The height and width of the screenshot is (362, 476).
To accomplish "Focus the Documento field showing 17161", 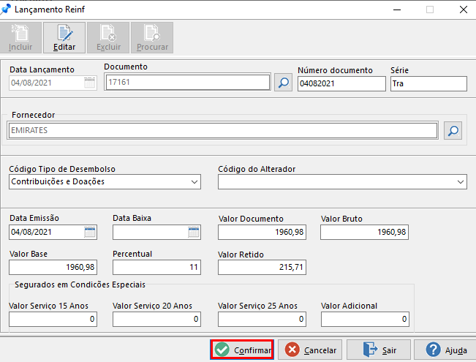I will [x=187, y=82].
